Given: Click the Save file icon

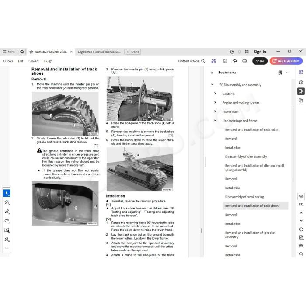Looking at the screenshot, I should point(225,61).
